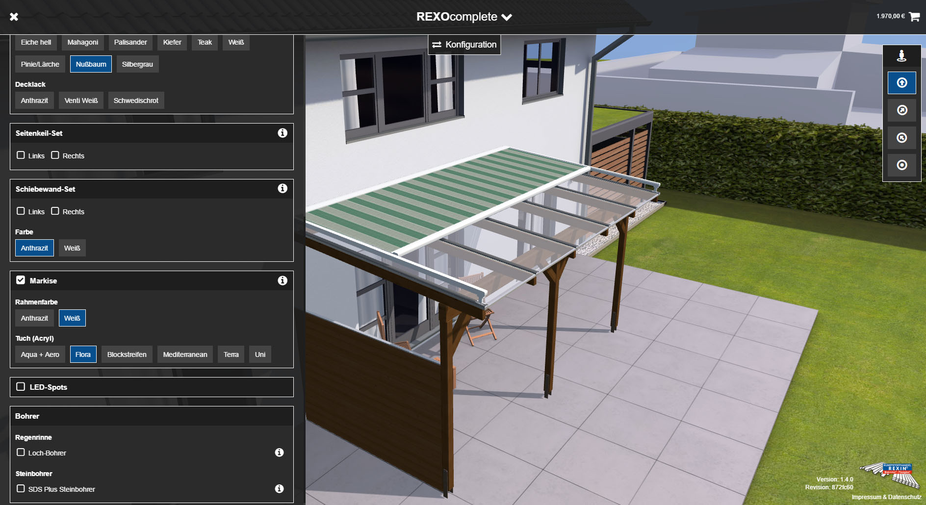Select Schwedischrot Decklack
This screenshot has height=505, width=926.
136,101
